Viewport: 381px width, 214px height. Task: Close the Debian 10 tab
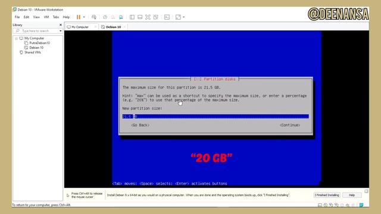pyautogui.click(x=124, y=27)
